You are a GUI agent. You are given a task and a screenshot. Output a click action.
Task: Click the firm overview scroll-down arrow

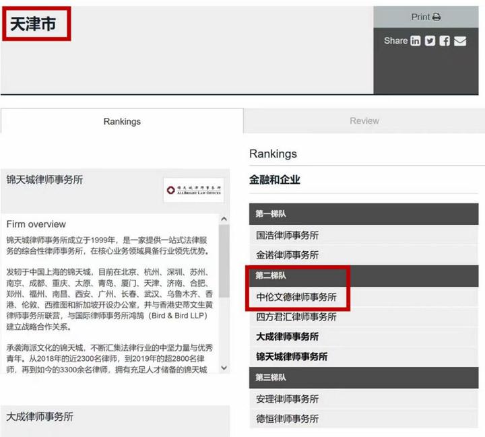[x=224, y=368]
